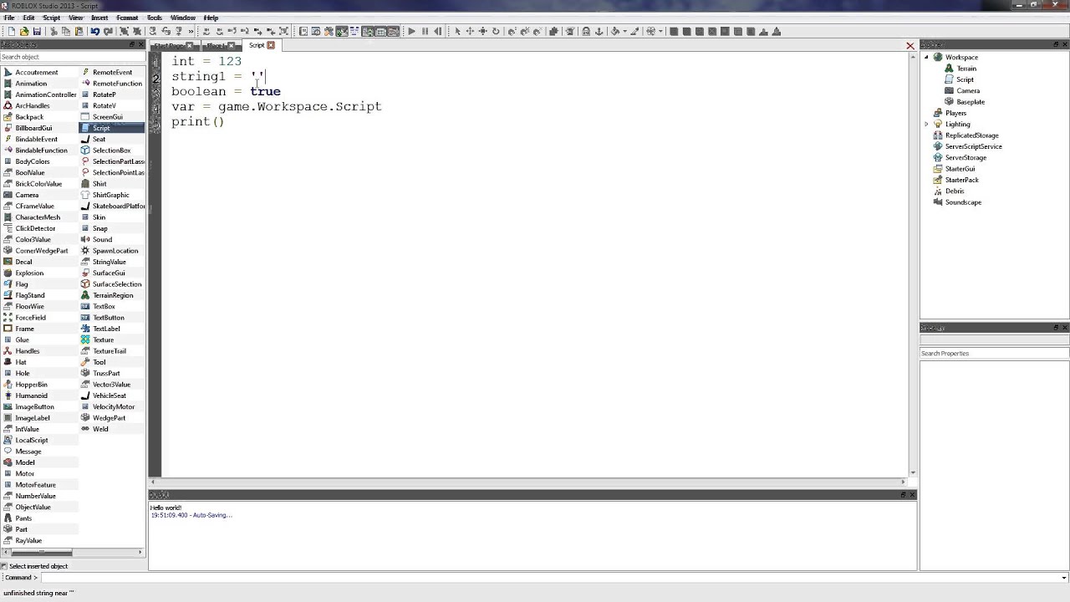
Task: Focus the Command bar input
Action: click(x=550, y=578)
